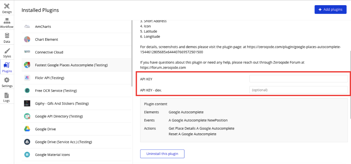Image resolution: width=351 pixels, height=164 pixels.
Task: Open the Styles brush icon
Action: coord(7,50)
